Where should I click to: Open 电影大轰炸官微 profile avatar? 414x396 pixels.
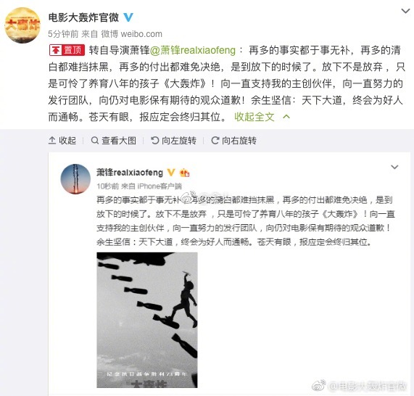22,25
